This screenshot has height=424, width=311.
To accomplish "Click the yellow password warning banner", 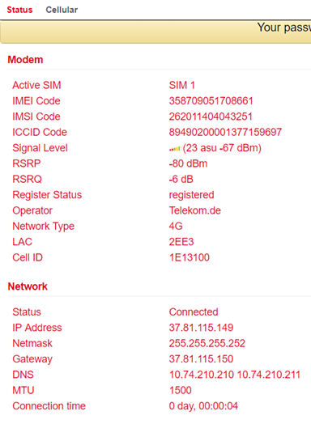I will pos(155,32).
